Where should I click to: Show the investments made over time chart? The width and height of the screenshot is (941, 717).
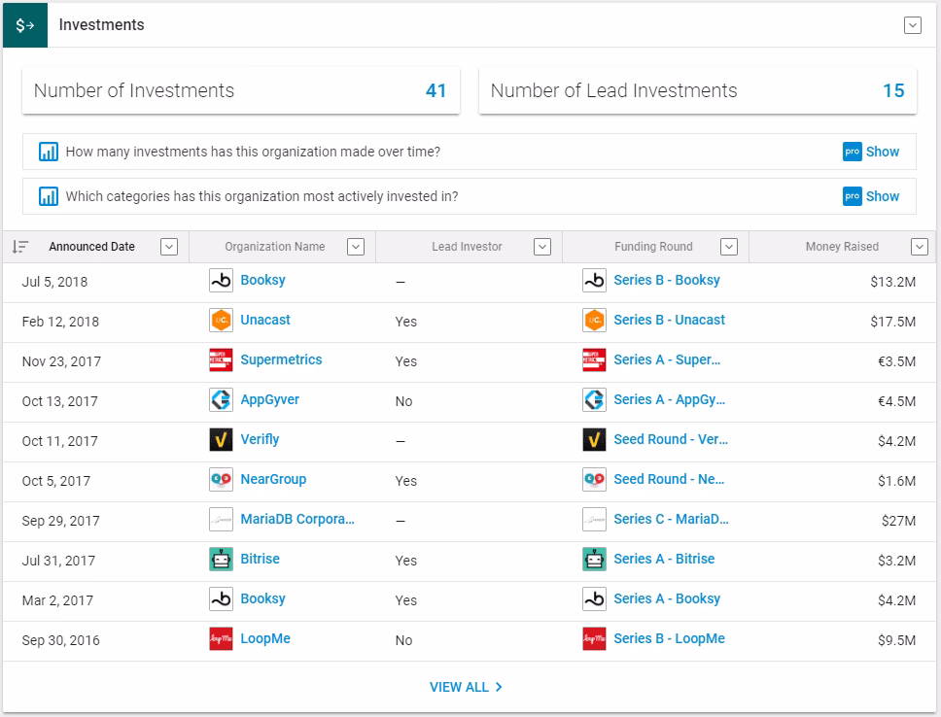click(883, 152)
